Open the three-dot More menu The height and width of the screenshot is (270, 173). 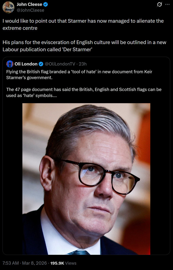pos(167,5)
